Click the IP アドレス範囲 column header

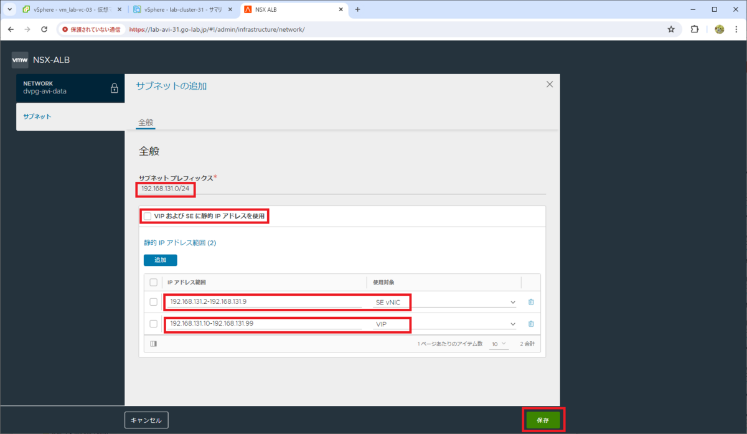tap(187, 283)
